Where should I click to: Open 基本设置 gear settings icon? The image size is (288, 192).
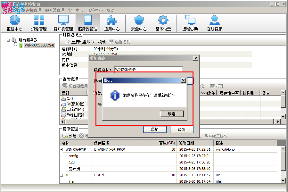[163, 23]
